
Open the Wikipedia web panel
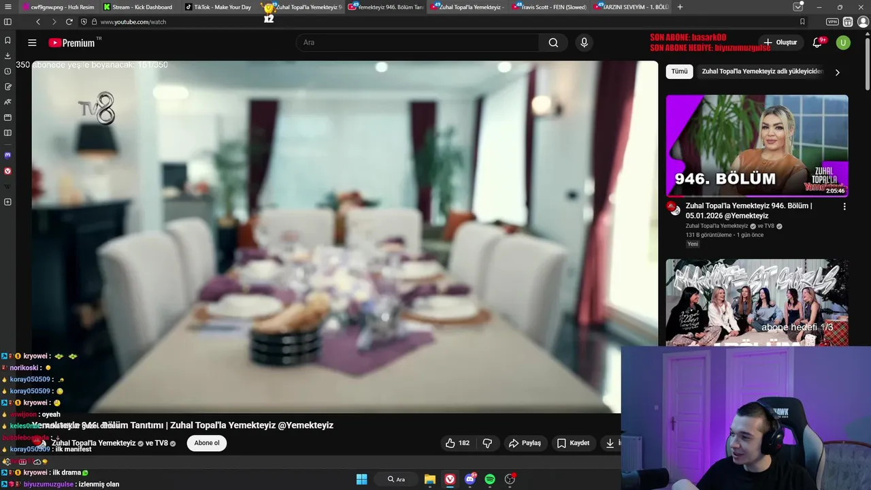pos(7,186)
